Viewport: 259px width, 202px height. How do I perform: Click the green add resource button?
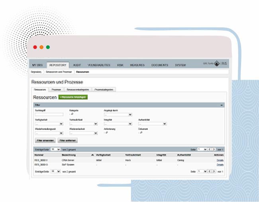tap(73, 97)
